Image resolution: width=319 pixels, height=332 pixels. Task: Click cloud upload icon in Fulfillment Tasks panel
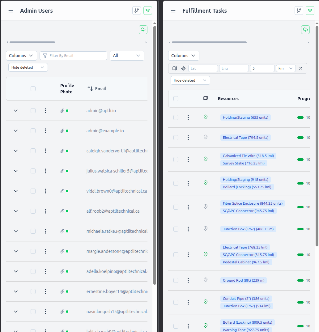pyautogui.click(x=305, y=30)
